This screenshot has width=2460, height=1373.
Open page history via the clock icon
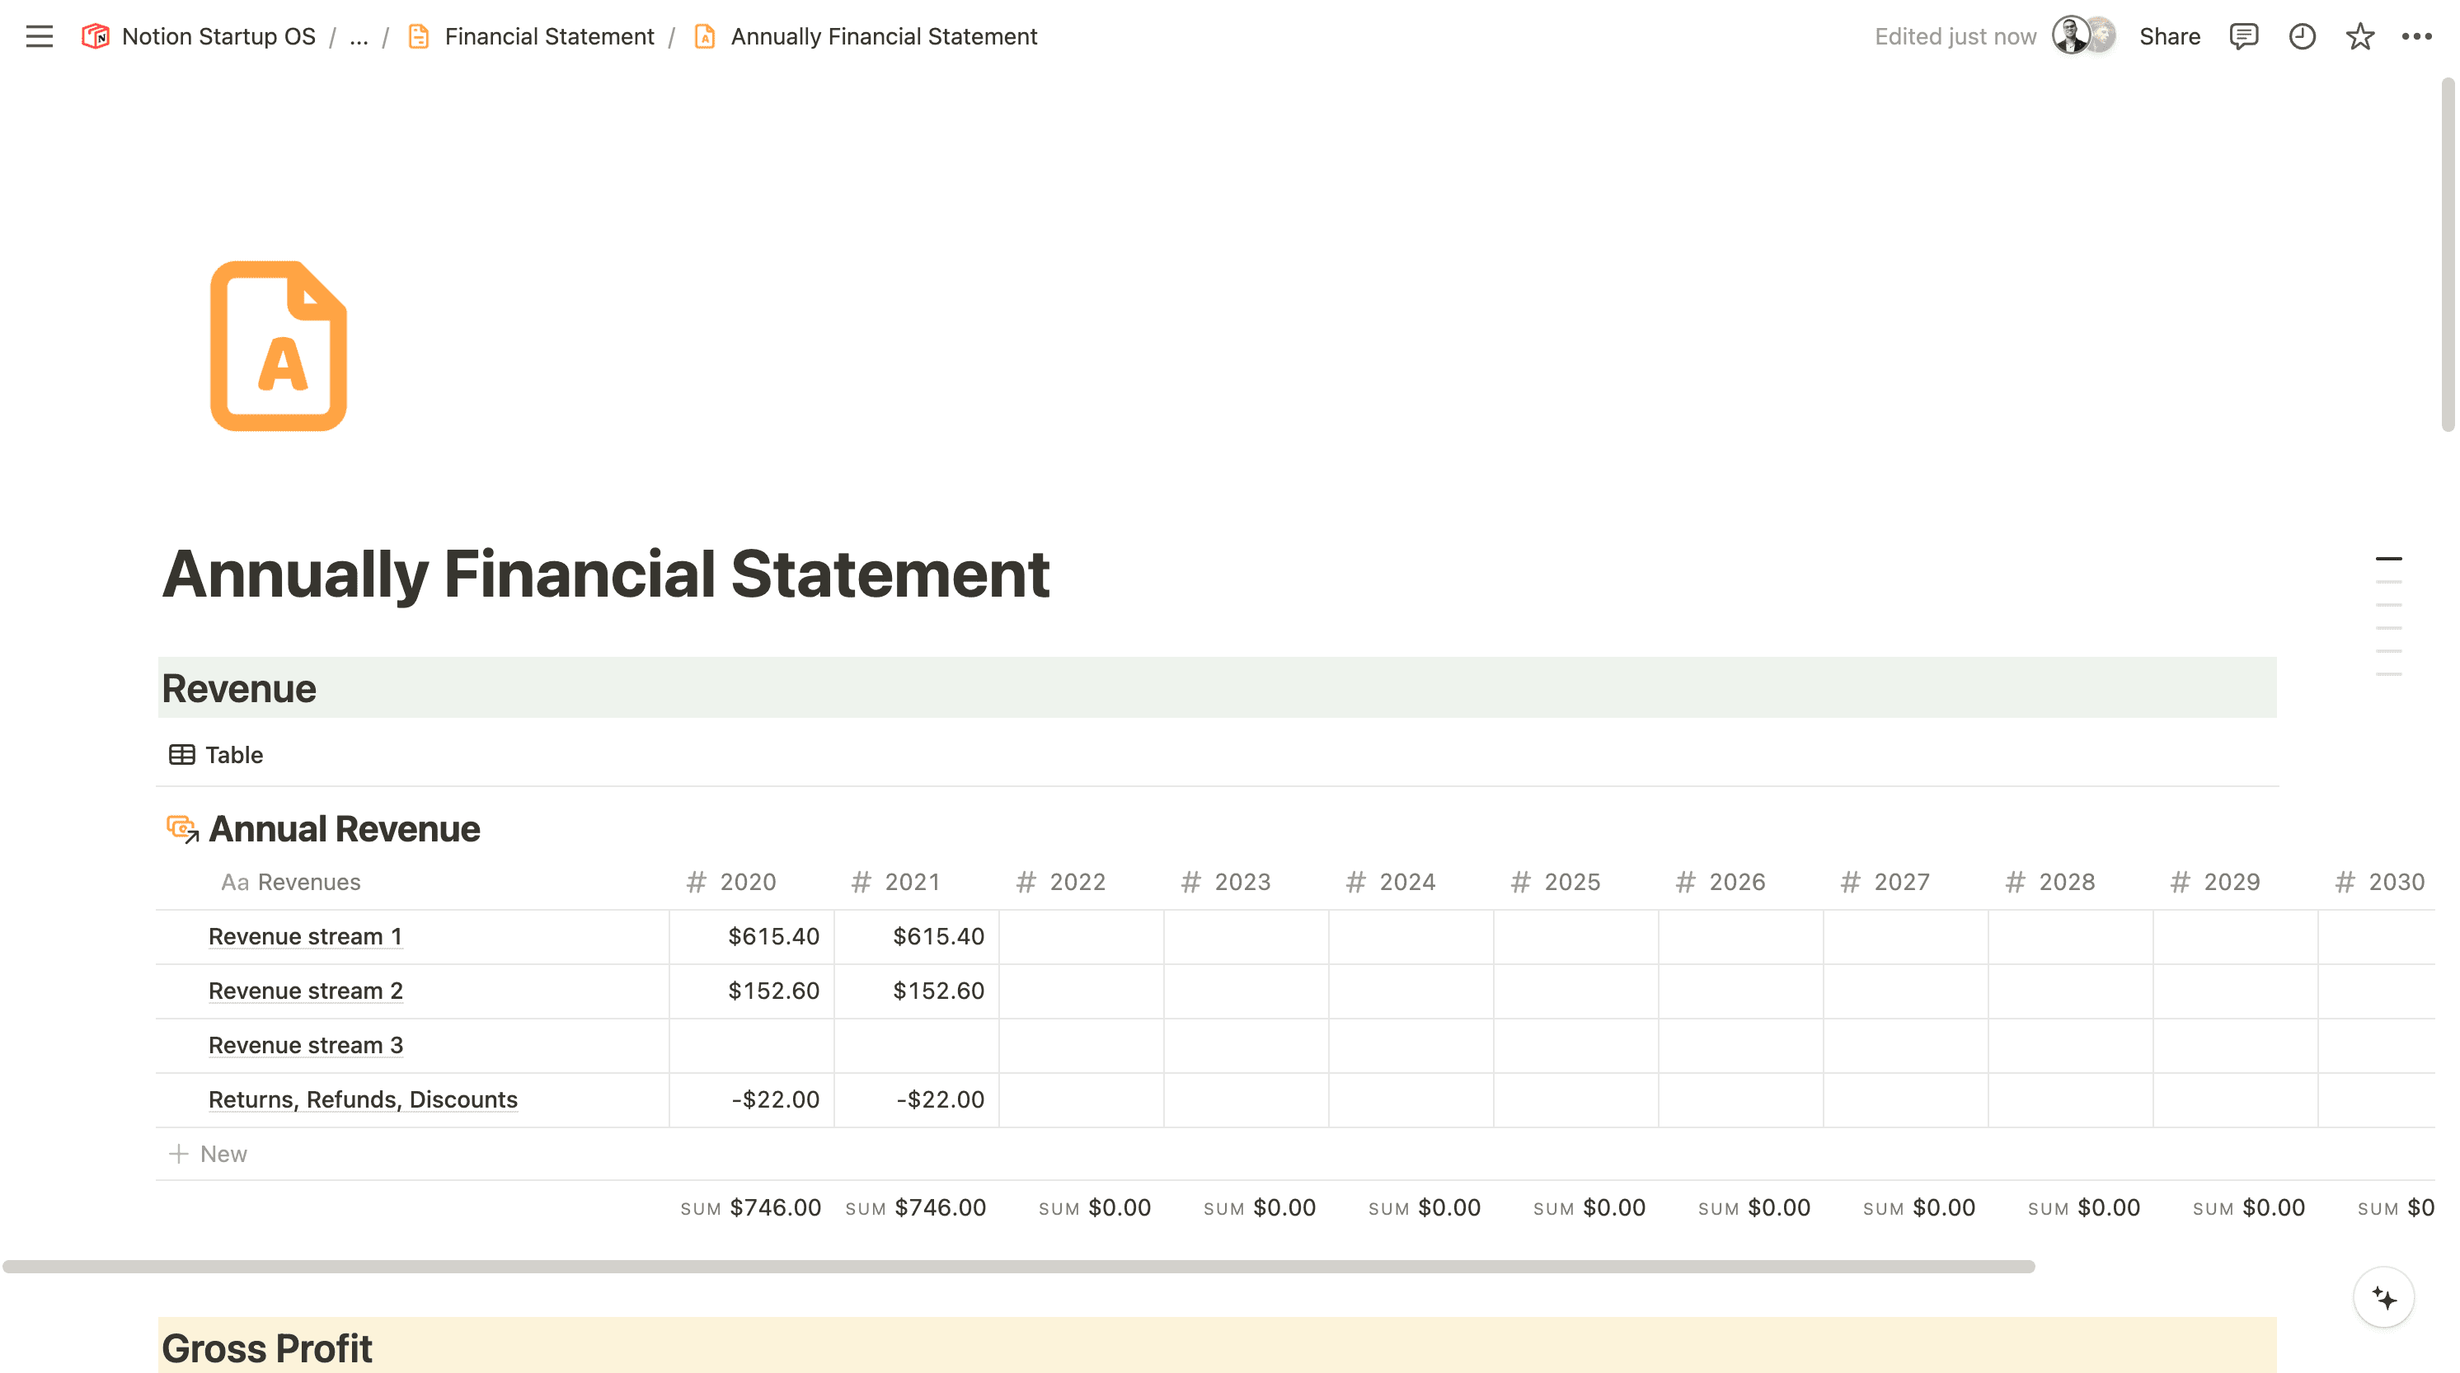(x=2303, y=36)
